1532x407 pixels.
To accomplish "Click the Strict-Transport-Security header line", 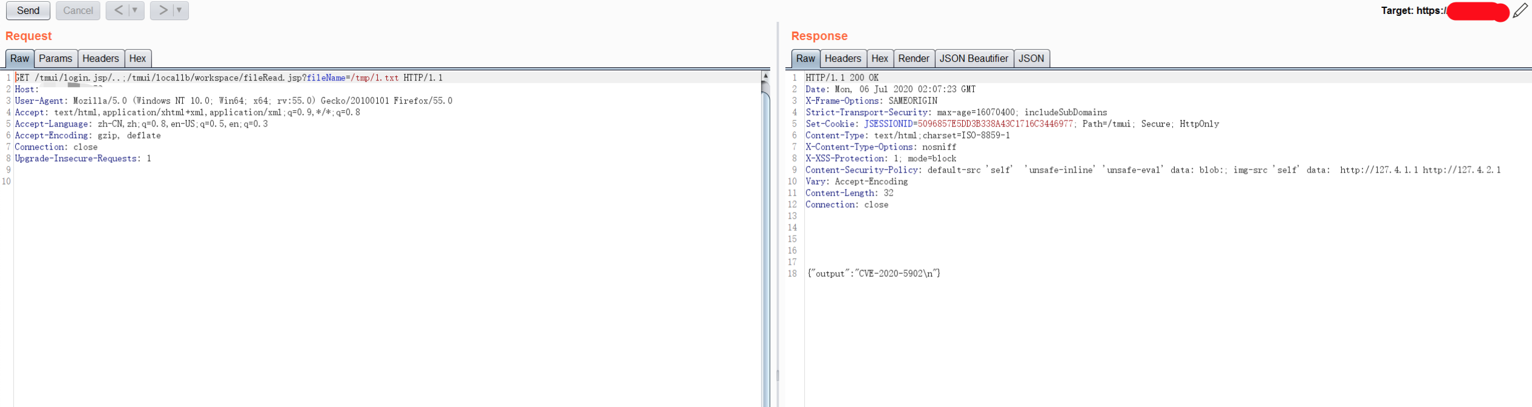I will (956, 112).
